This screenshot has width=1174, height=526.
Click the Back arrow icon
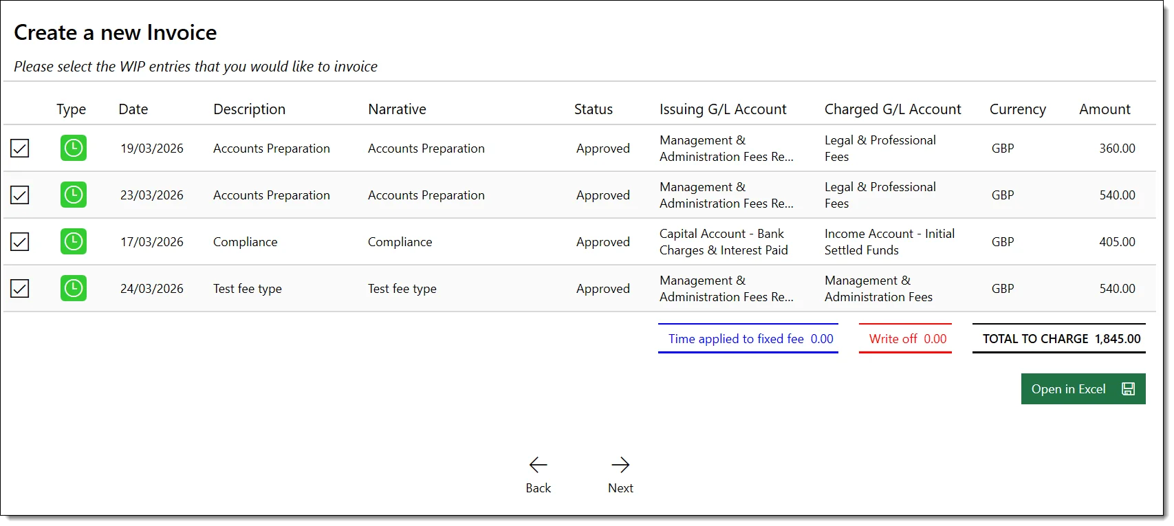coord(538,465)
